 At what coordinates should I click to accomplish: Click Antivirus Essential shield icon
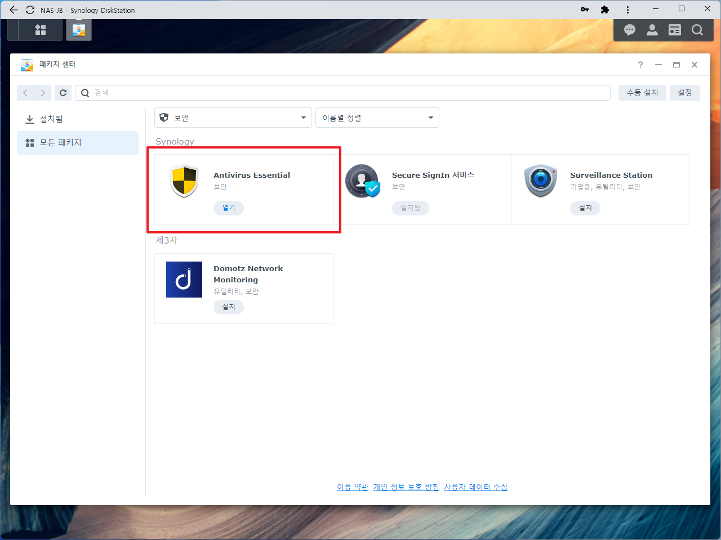pyautogui.click(x=184, y=181)
